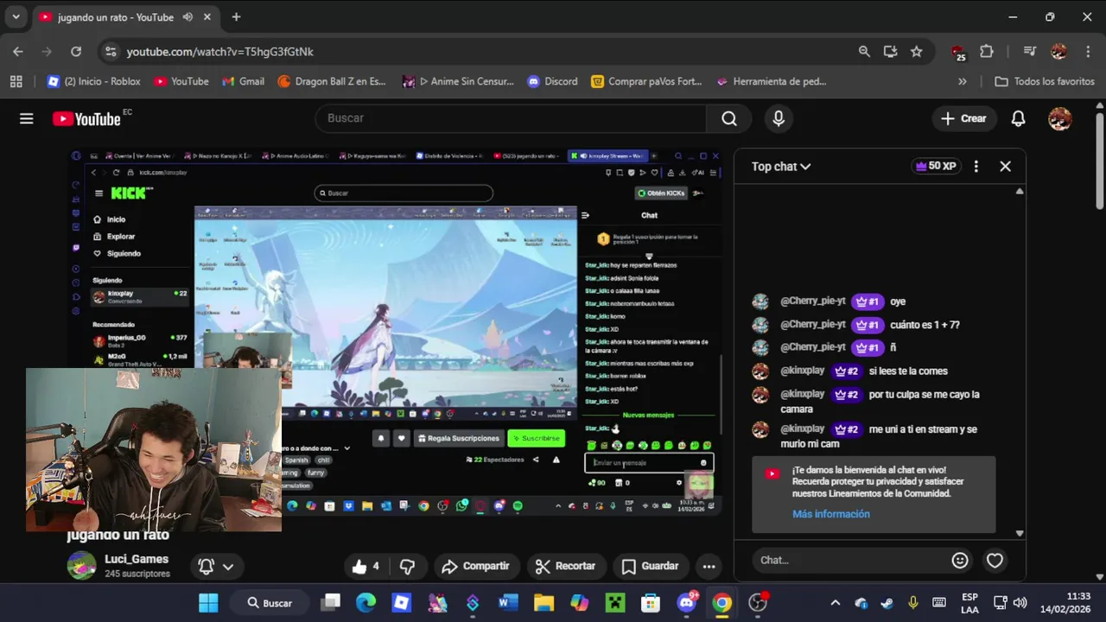Open the zoom level indicator
The height and width of the screenshot is (622, 1106).
pyautogui.click(x=864, y=52)
